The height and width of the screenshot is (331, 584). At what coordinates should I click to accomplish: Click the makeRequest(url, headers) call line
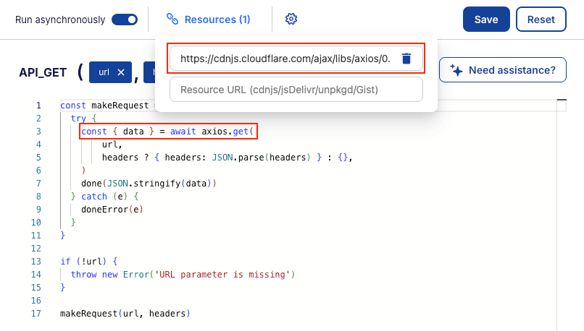pos(125,314)
